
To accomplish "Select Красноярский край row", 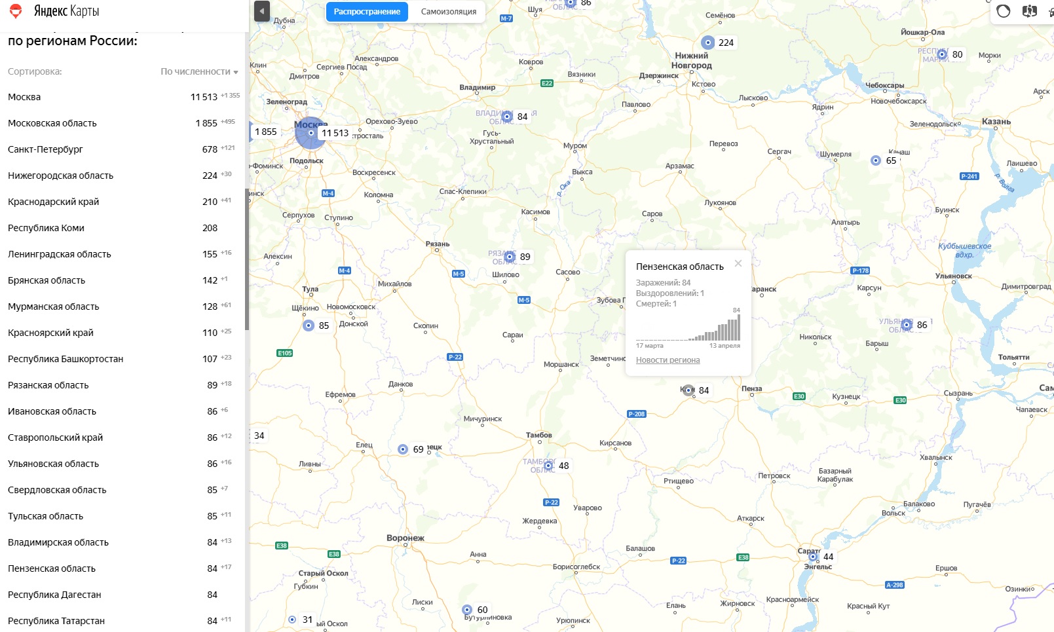I will pos(123,333).
